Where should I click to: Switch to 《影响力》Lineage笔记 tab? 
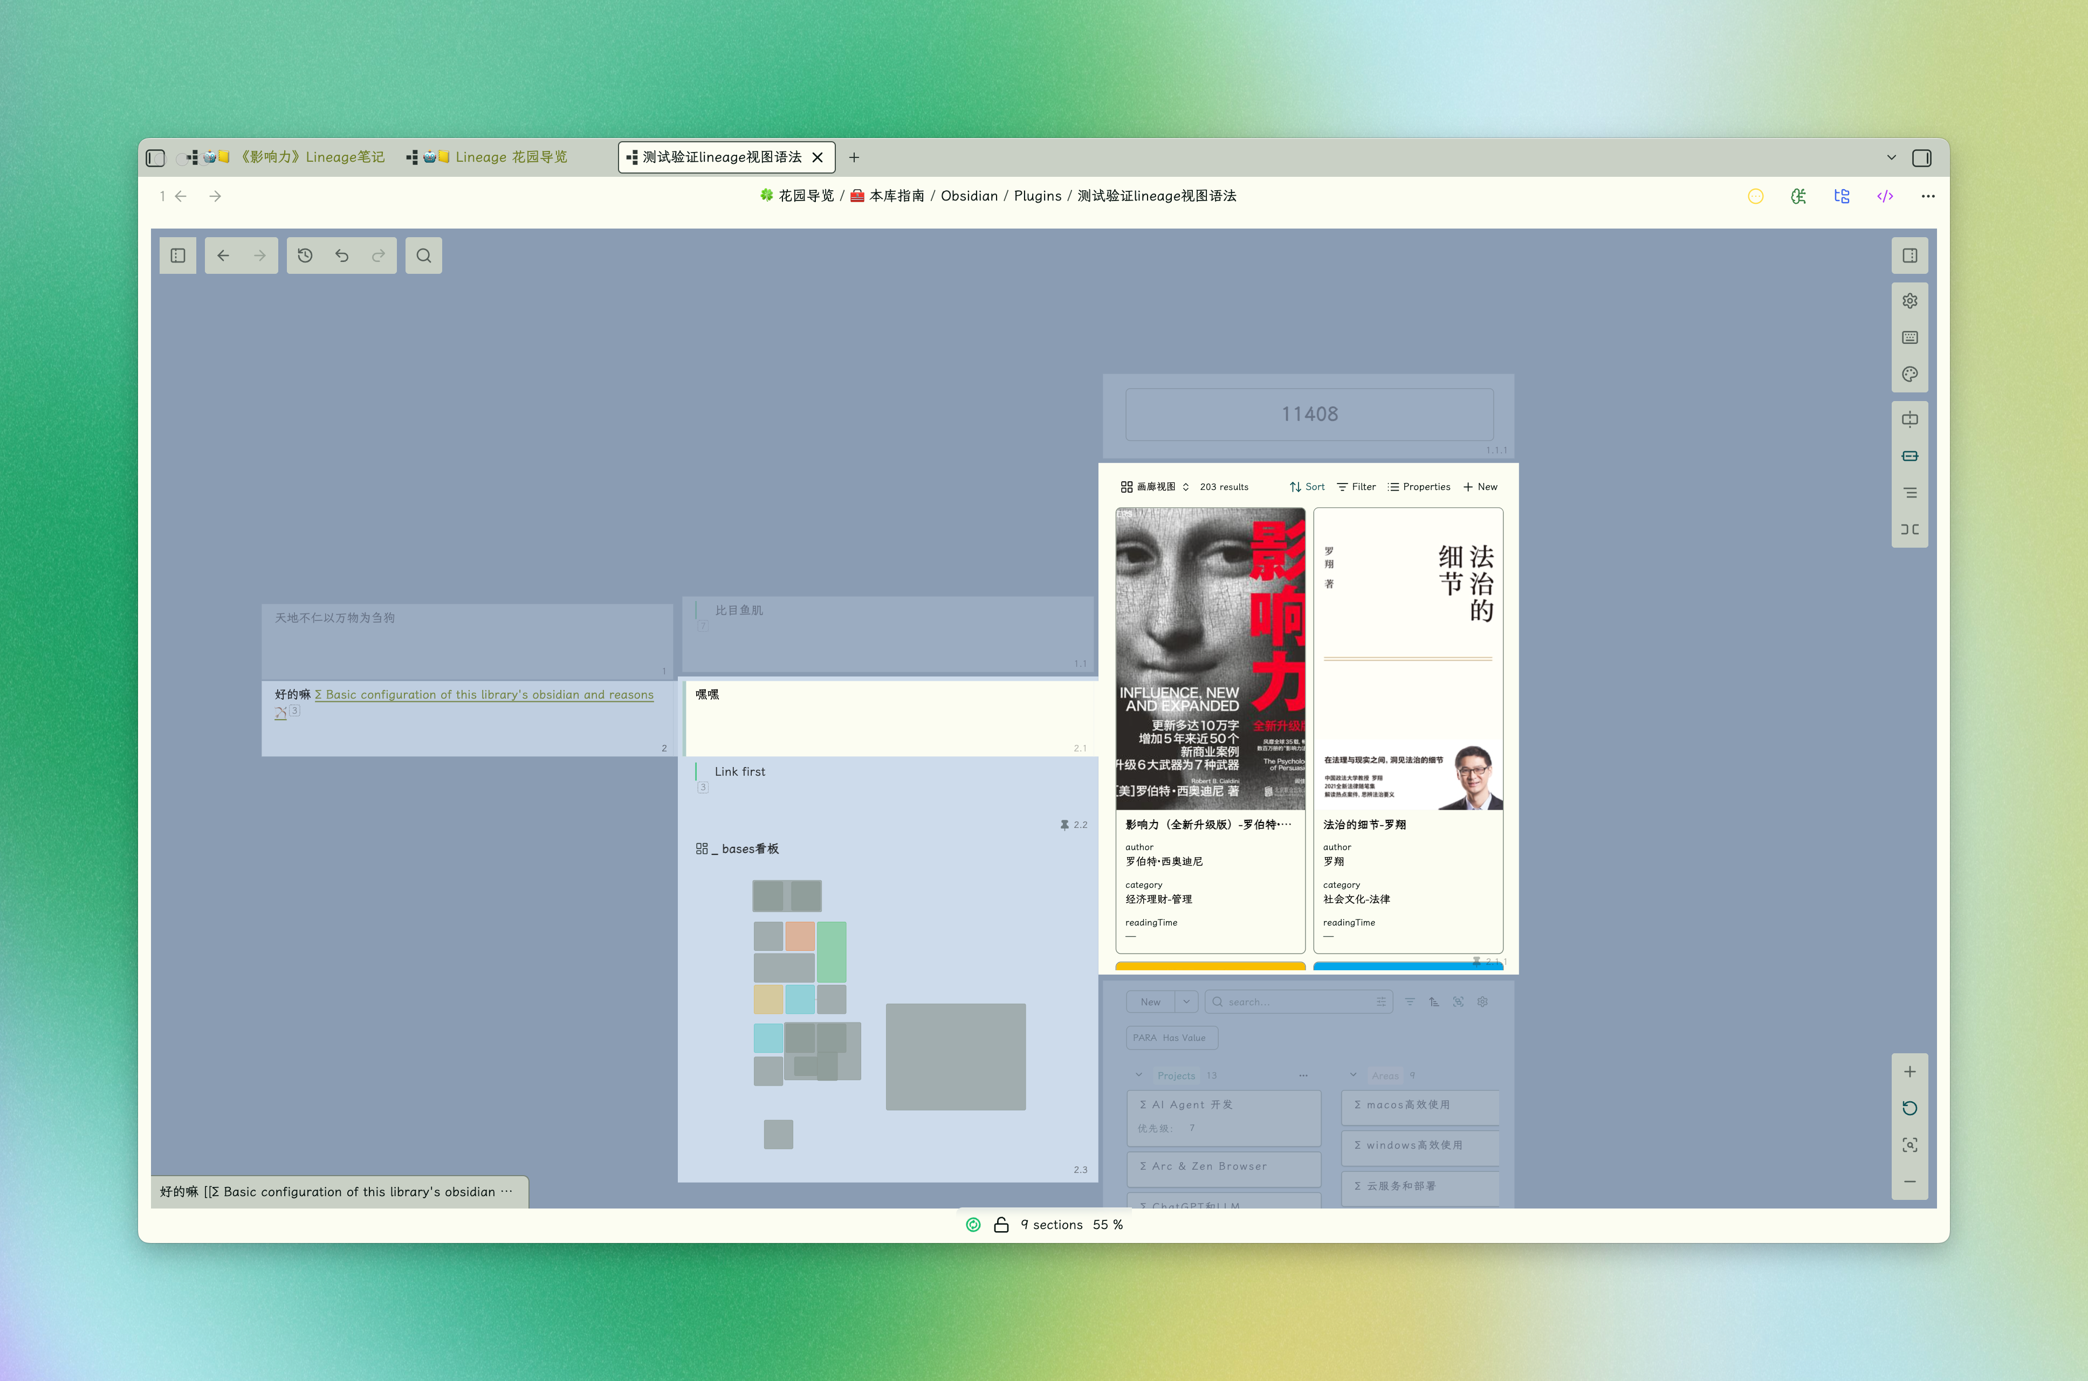[x=285, y=157]
